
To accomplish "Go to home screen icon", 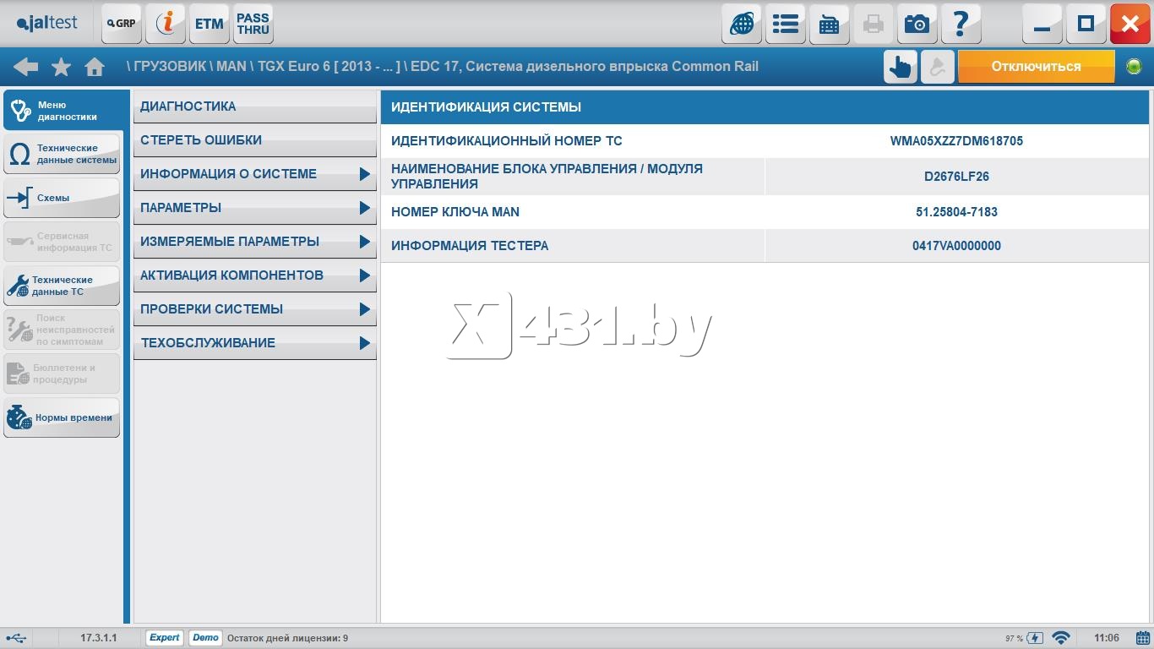I will click(x=95, y=67).
